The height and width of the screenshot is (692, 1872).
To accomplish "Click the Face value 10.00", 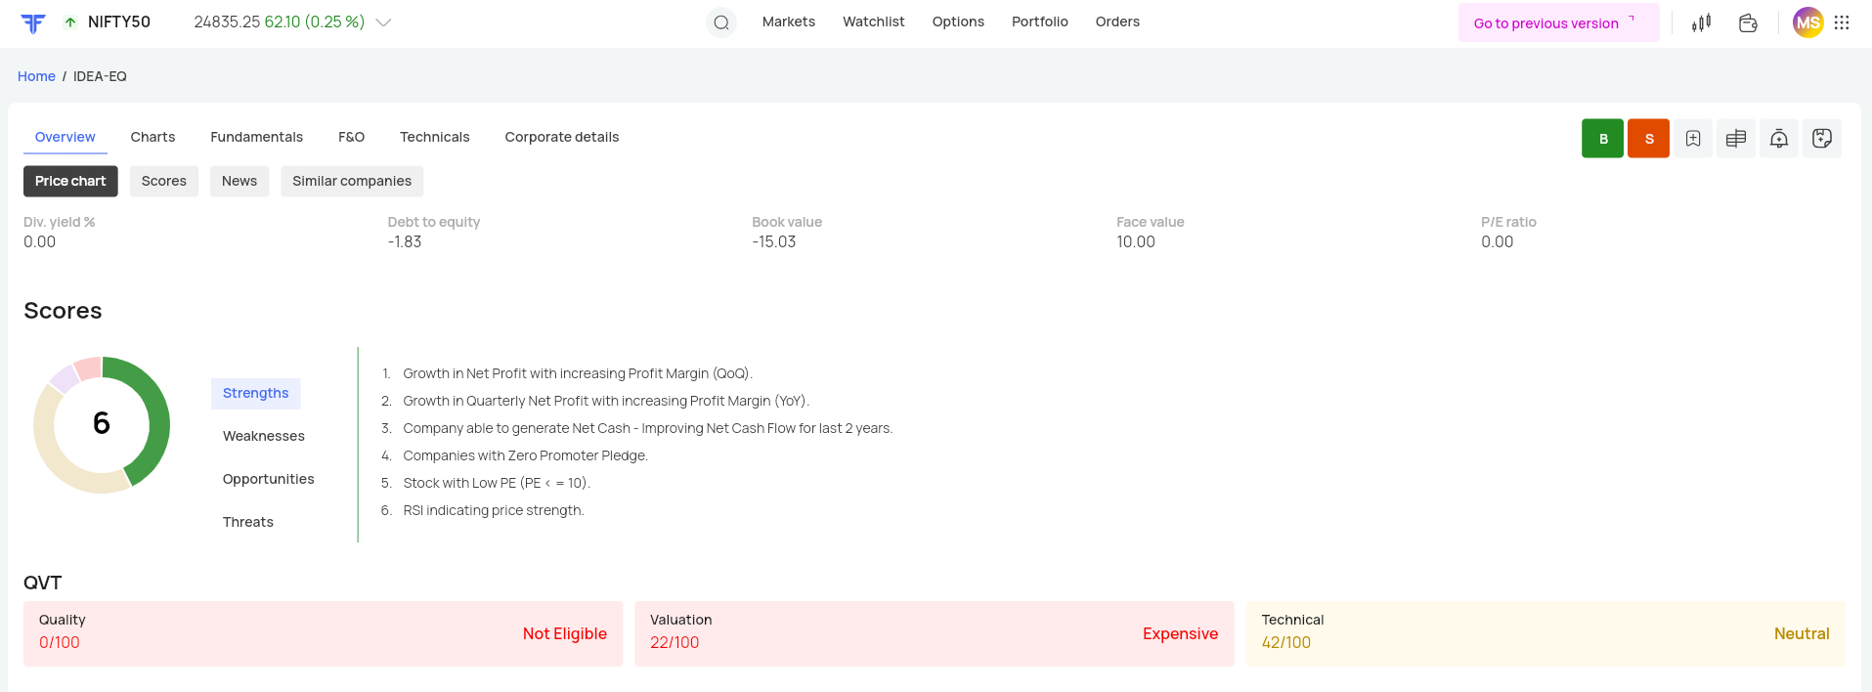I will (1136, 241).
